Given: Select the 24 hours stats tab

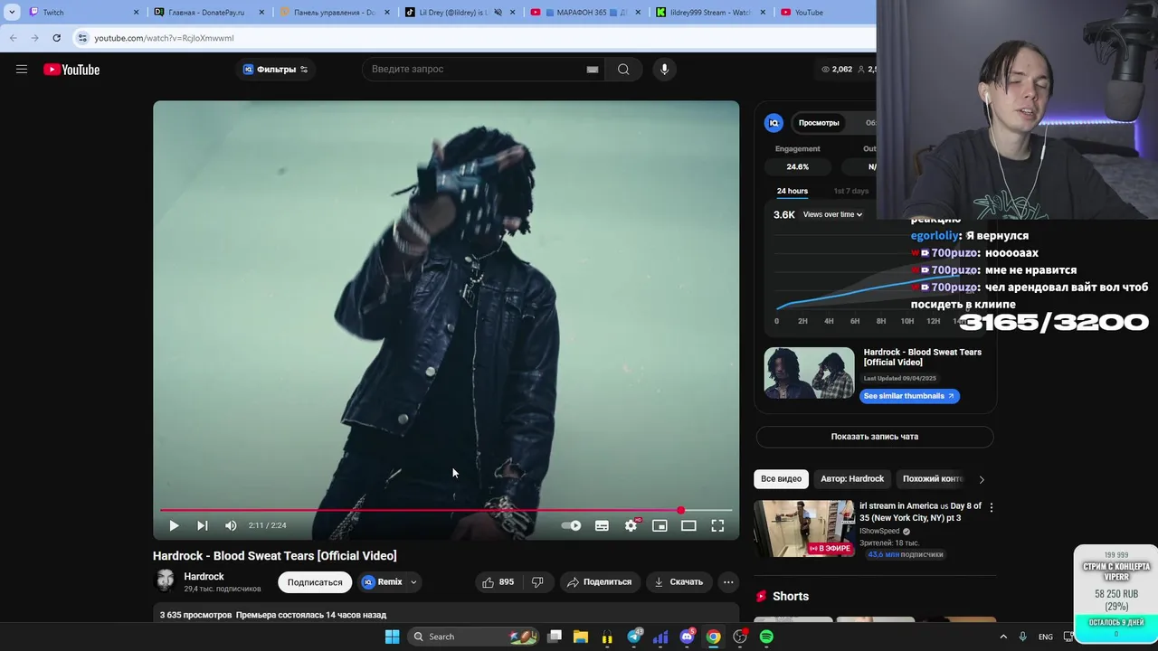Looking at the screenshot, I should click(x=793, y=191).
